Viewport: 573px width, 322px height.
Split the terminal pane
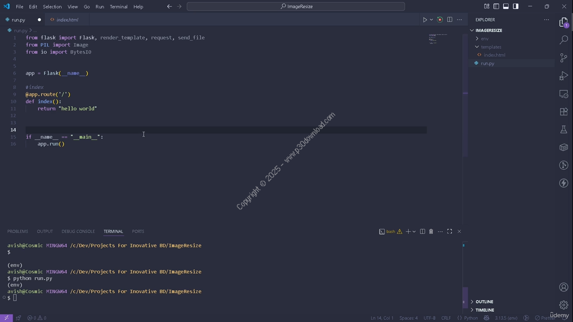click(422, 231)
